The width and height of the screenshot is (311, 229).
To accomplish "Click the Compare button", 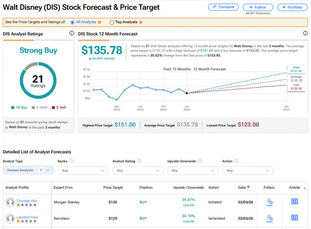I will 224,7.
